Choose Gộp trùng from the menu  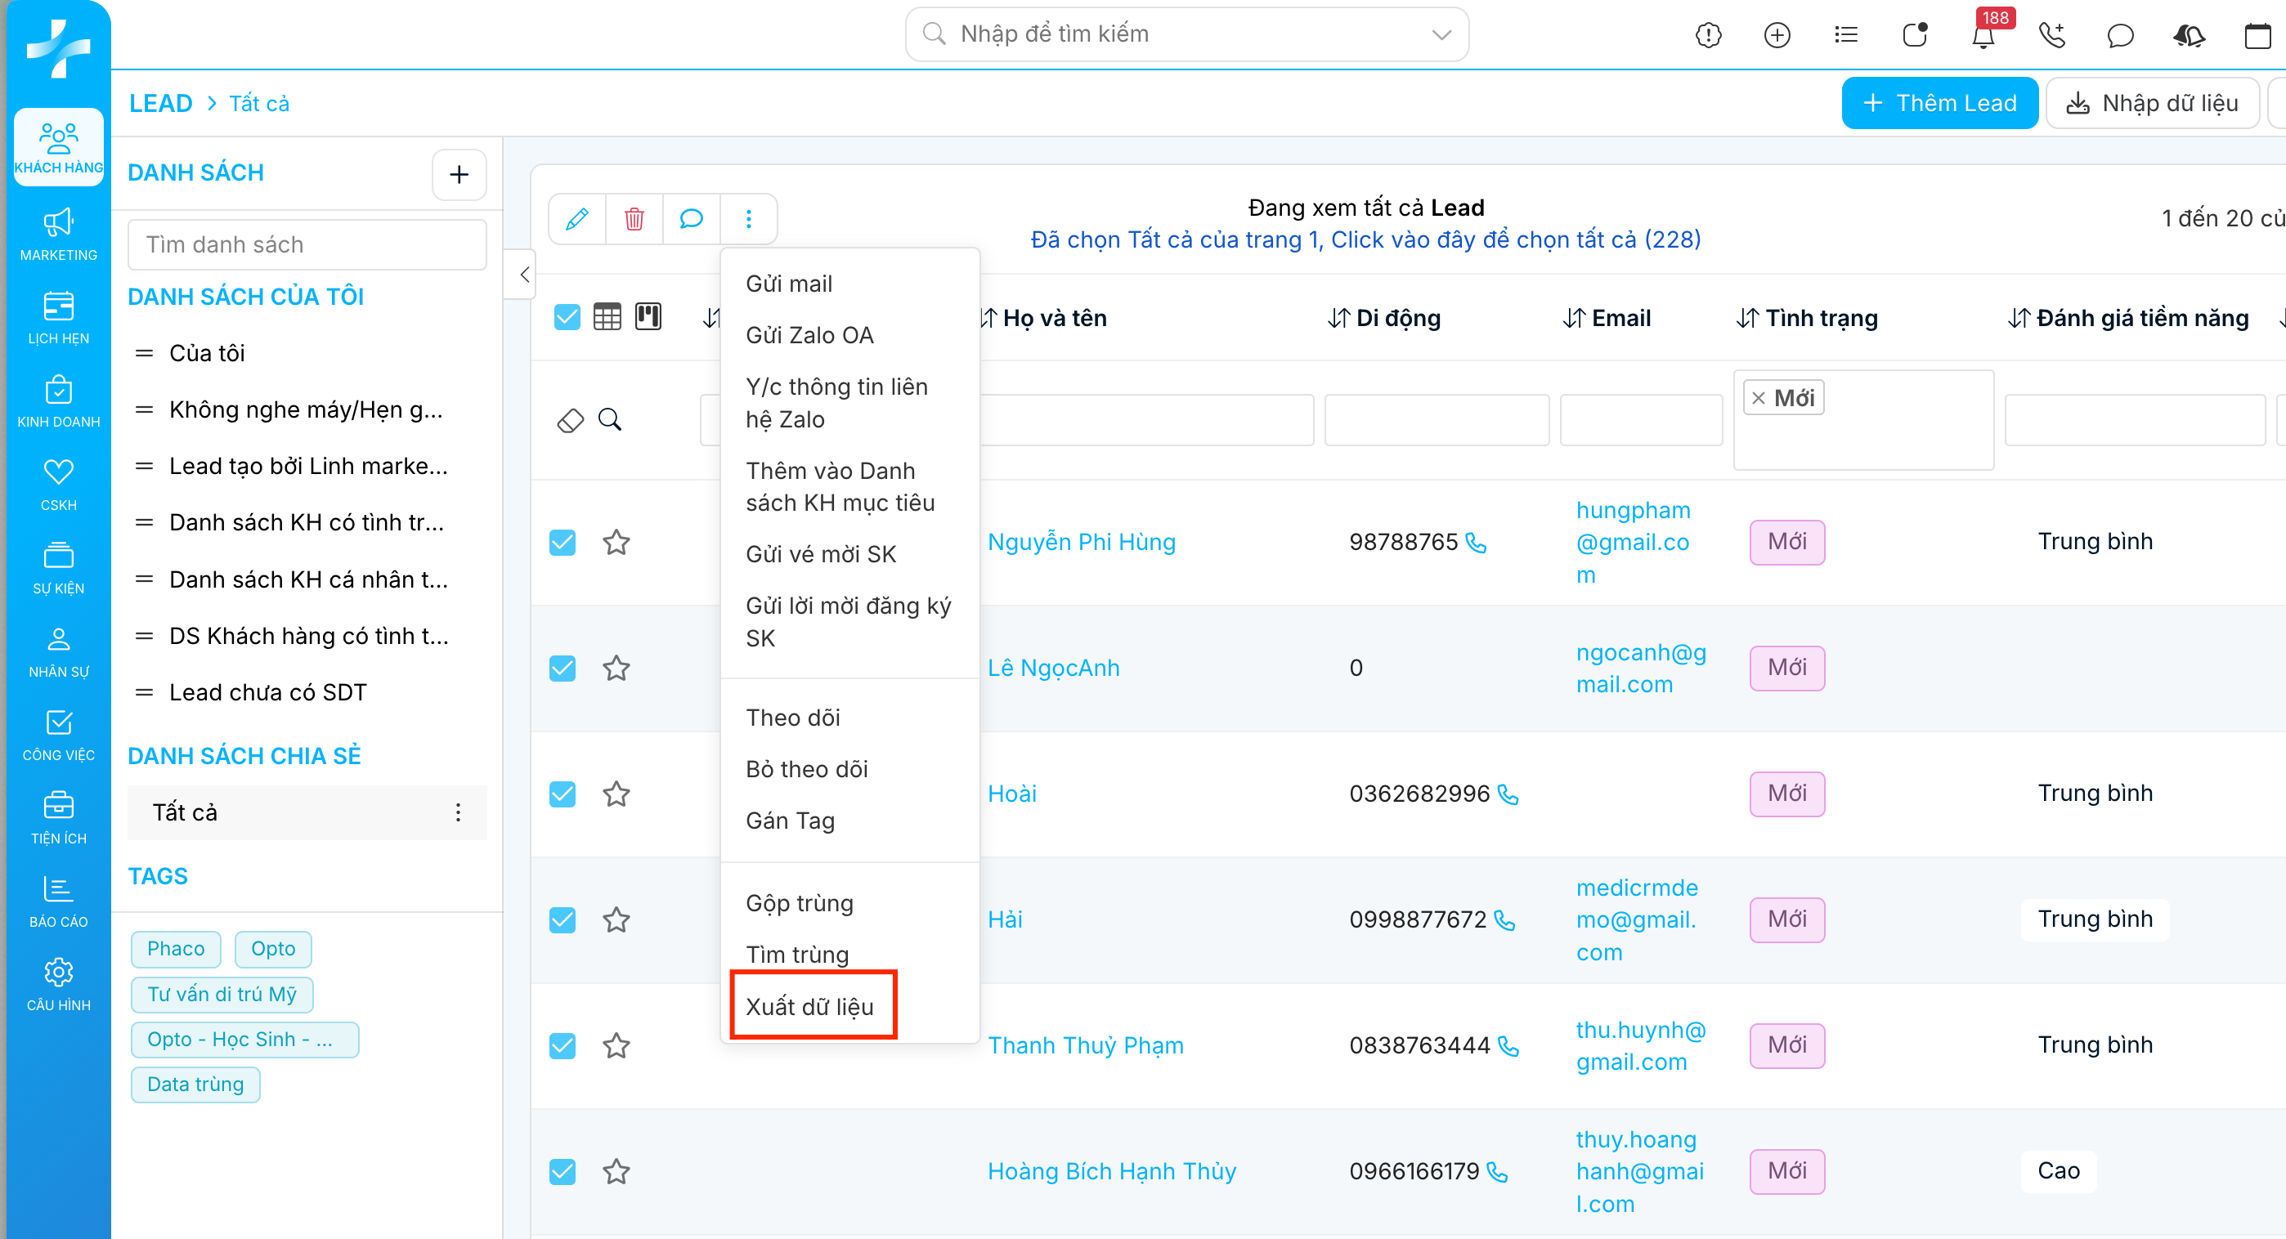(x=799, y=903)
